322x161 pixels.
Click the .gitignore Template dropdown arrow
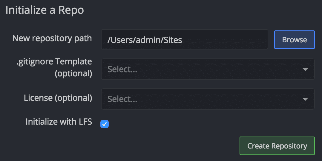point(305,69)
